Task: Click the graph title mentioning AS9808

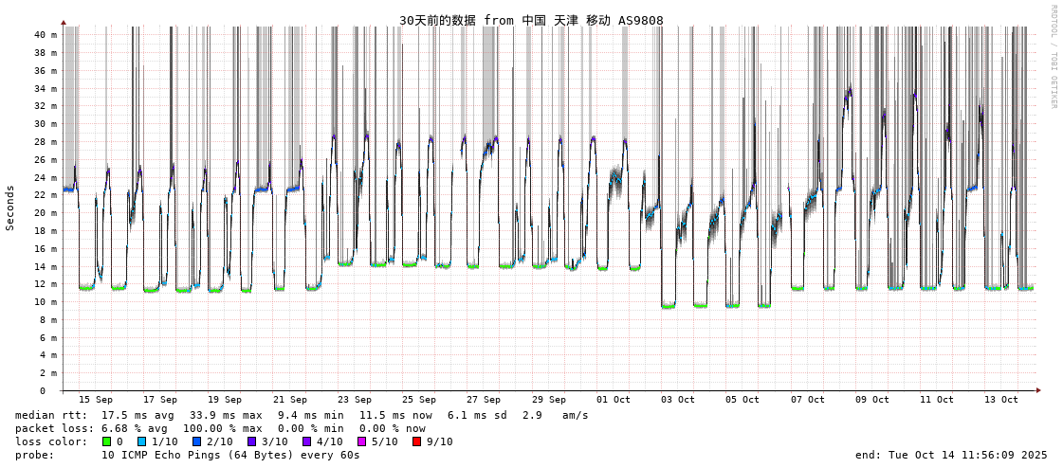Action: [x=531, y=20]
